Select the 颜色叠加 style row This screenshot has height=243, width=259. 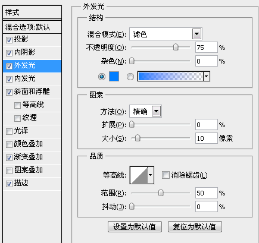click(x=32, y=144)
